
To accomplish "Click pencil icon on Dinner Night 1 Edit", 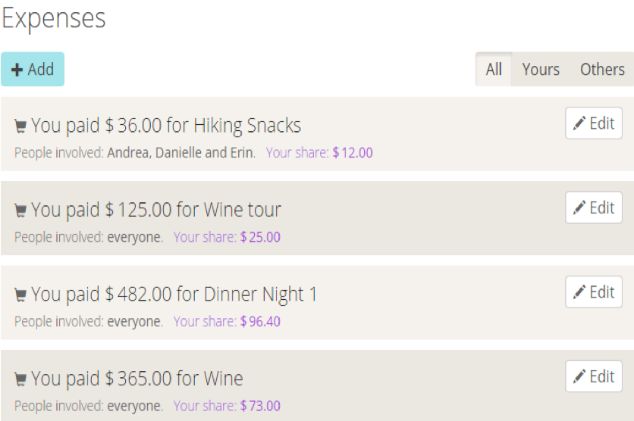I will 579,292.
